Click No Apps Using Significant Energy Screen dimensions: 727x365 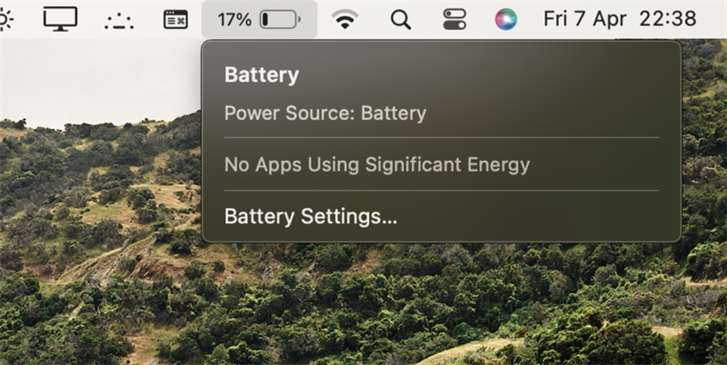(377, 165)
